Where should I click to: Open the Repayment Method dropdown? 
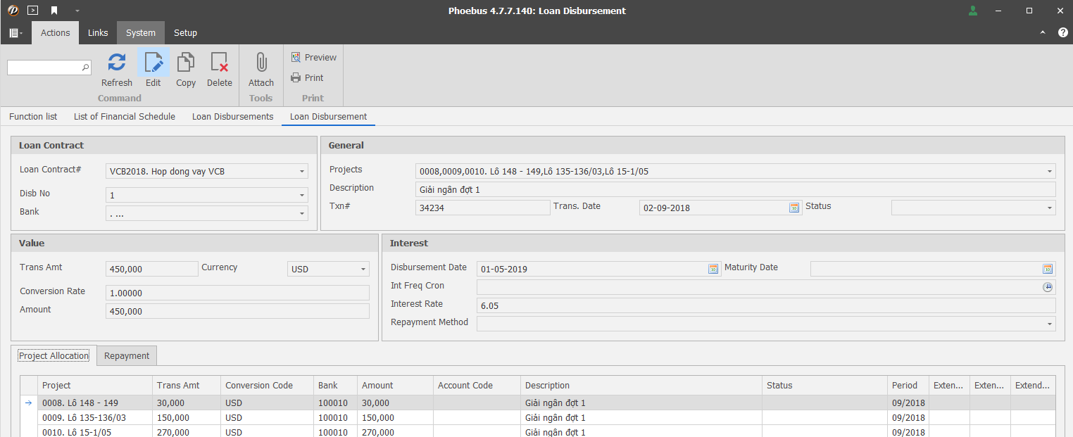click(1050, 324)
